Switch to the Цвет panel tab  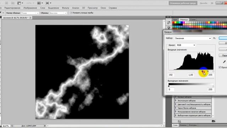click(175, 20)
